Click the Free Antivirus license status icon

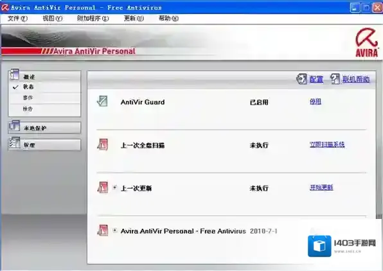tap(102, 231)
